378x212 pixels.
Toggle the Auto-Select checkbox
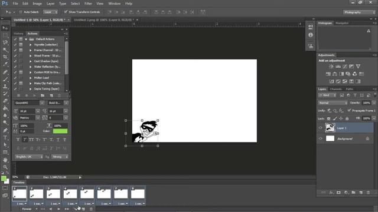coord(21,12)
